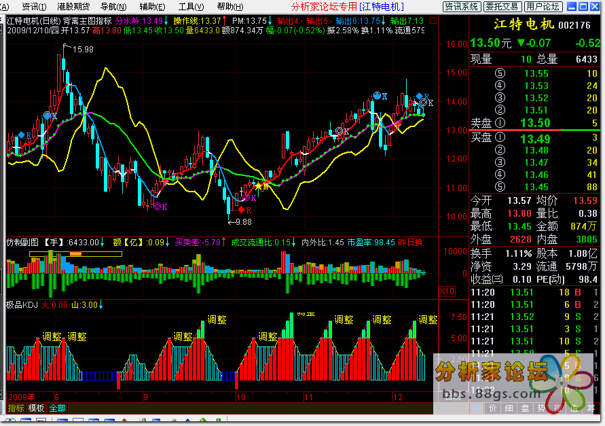Click the 极品KDJ indicator title
This screenshot has height=426, width=605.
point(22,305)
